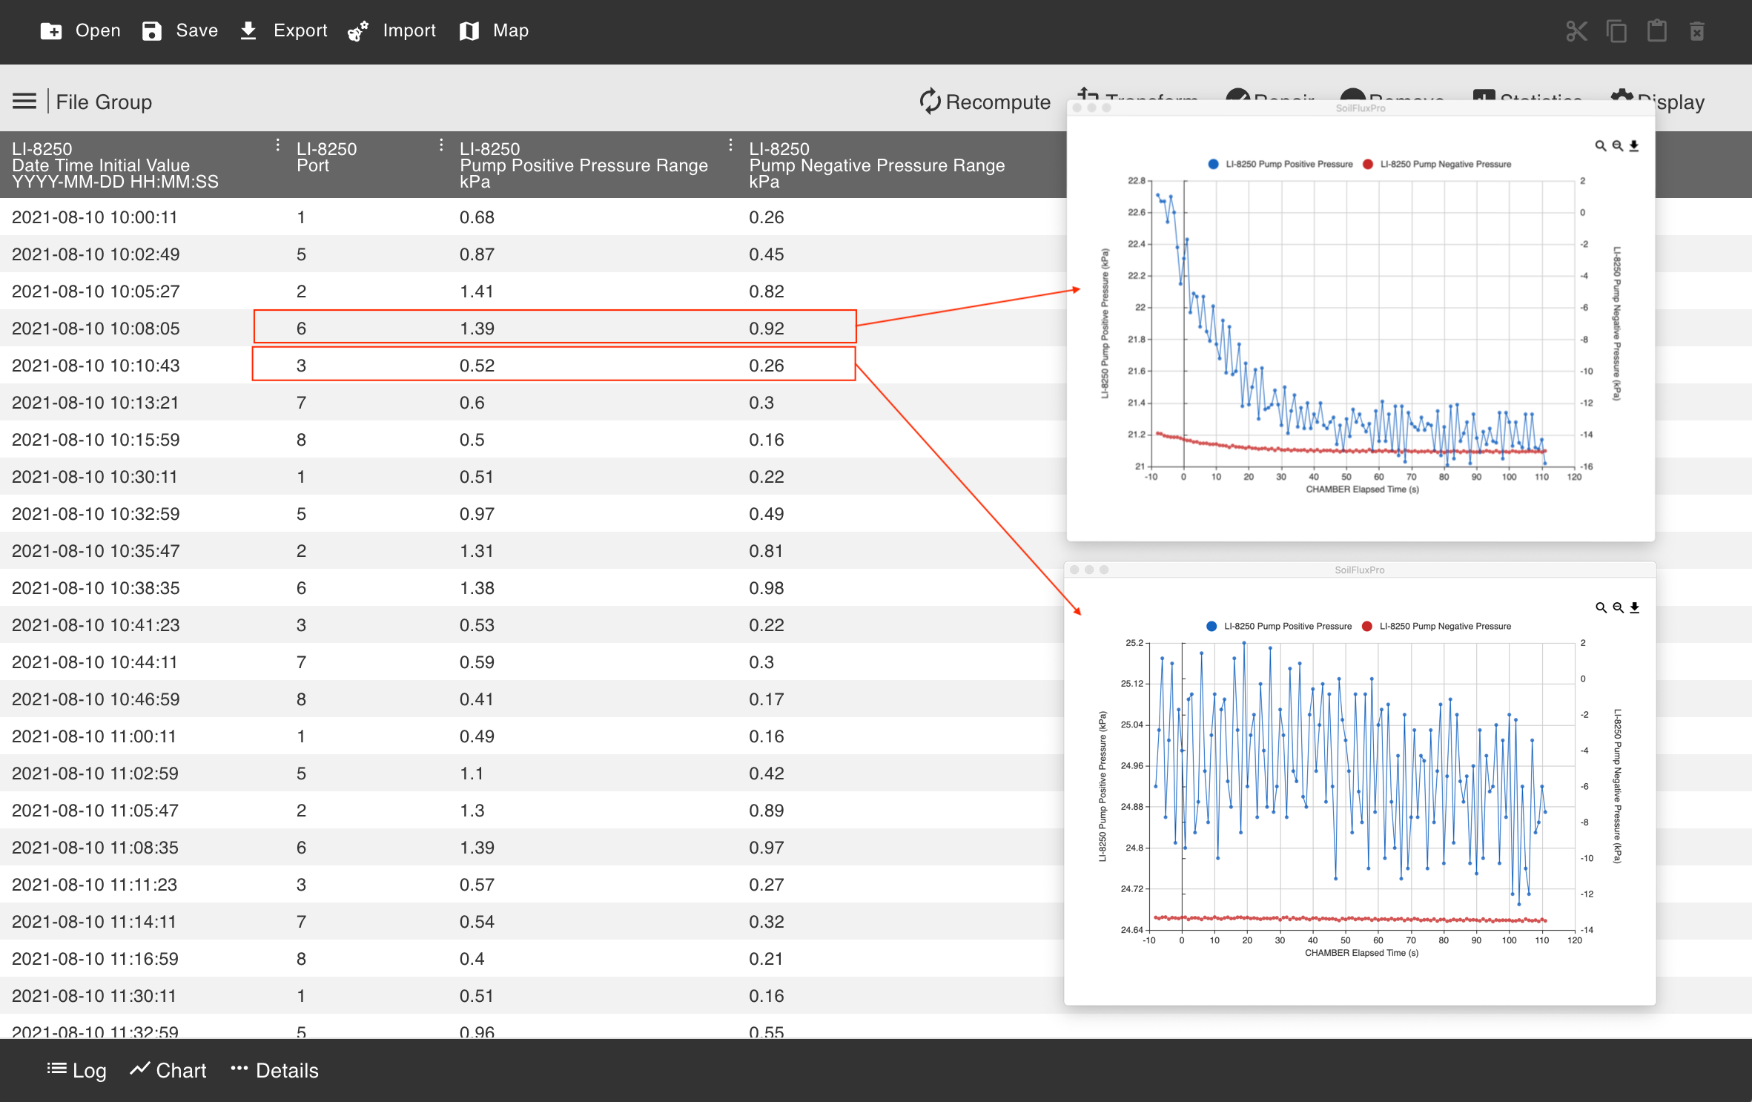Click the LI-8250 Port column header

click(326, 157)
